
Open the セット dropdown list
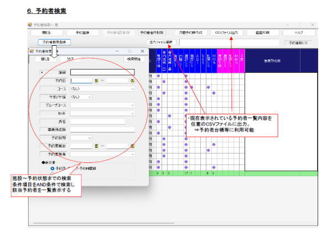133,113
